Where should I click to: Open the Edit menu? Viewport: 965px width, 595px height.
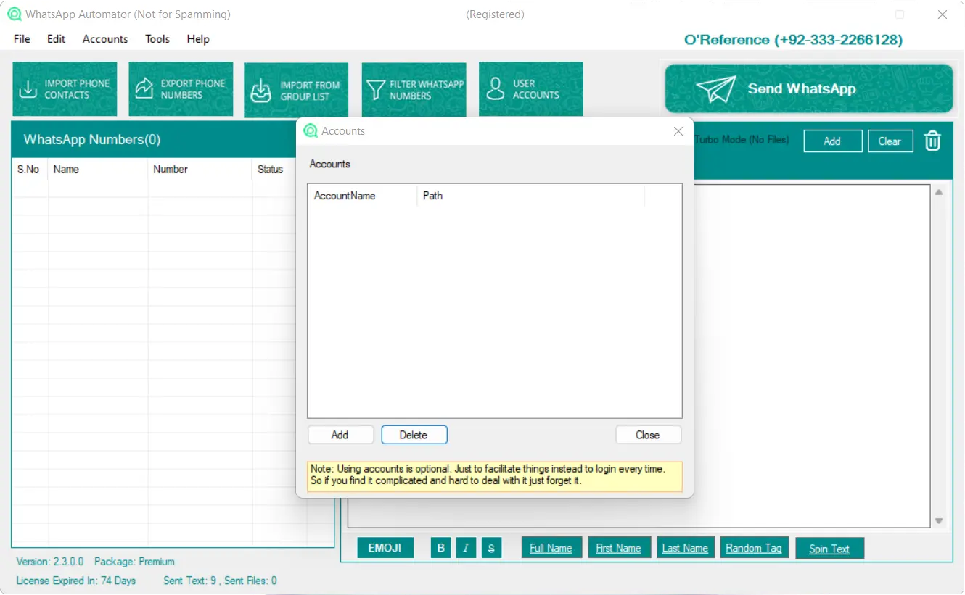tap(57, 39)
